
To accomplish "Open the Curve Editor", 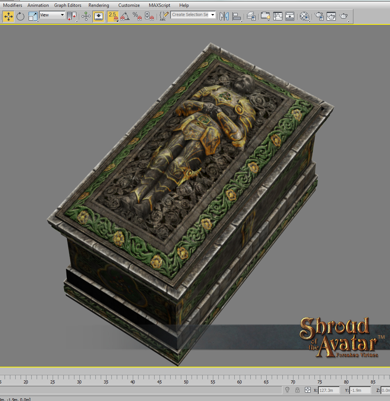I will coord(278,16).
